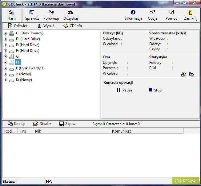Open the Hash tool

point(11,15)
